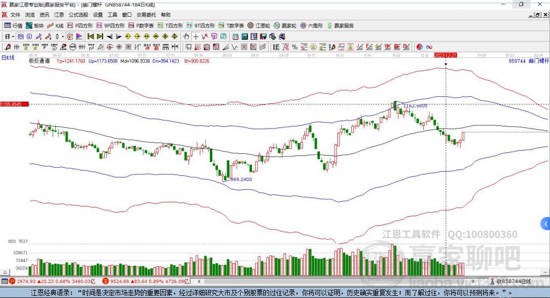Click the 969.2400 low price label

point(241,179)
